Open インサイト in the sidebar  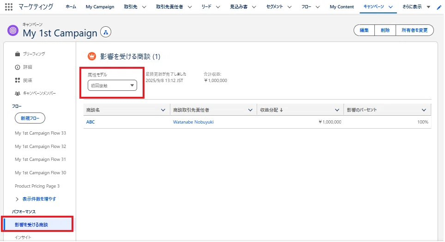point(23,237)
